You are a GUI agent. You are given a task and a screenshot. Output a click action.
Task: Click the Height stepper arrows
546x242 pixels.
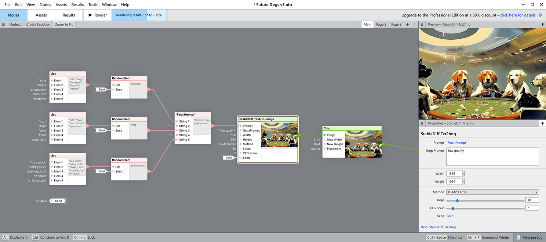[463, 181]
